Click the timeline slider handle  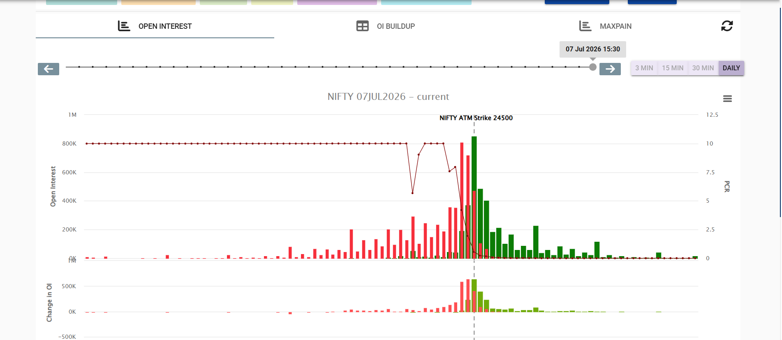[x=592, y=67]
